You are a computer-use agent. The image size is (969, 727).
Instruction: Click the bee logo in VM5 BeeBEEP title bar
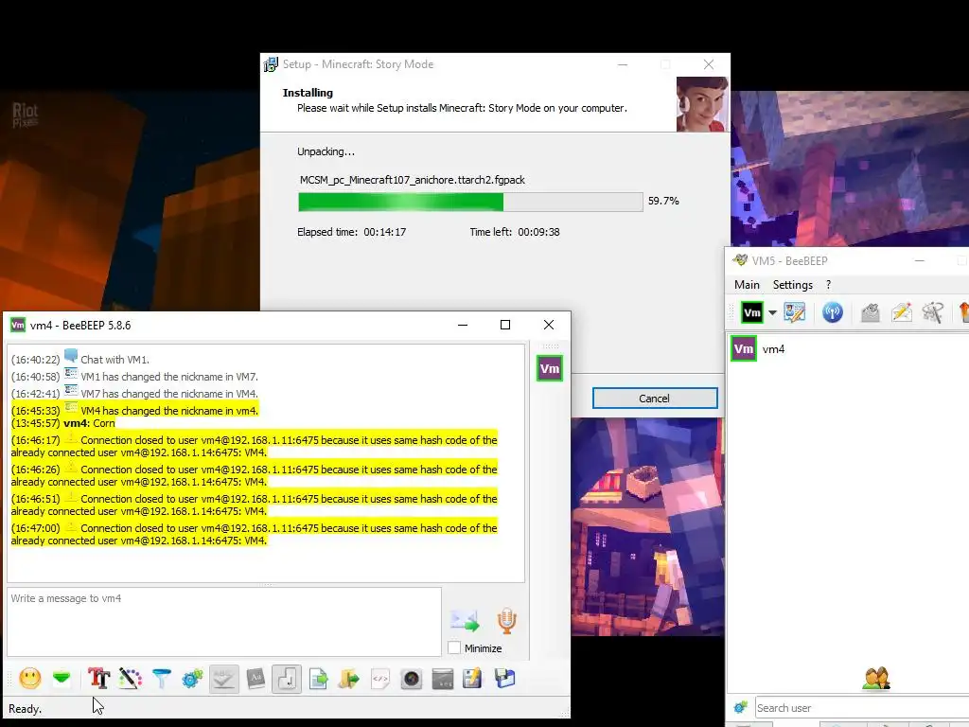pos(740,260)
